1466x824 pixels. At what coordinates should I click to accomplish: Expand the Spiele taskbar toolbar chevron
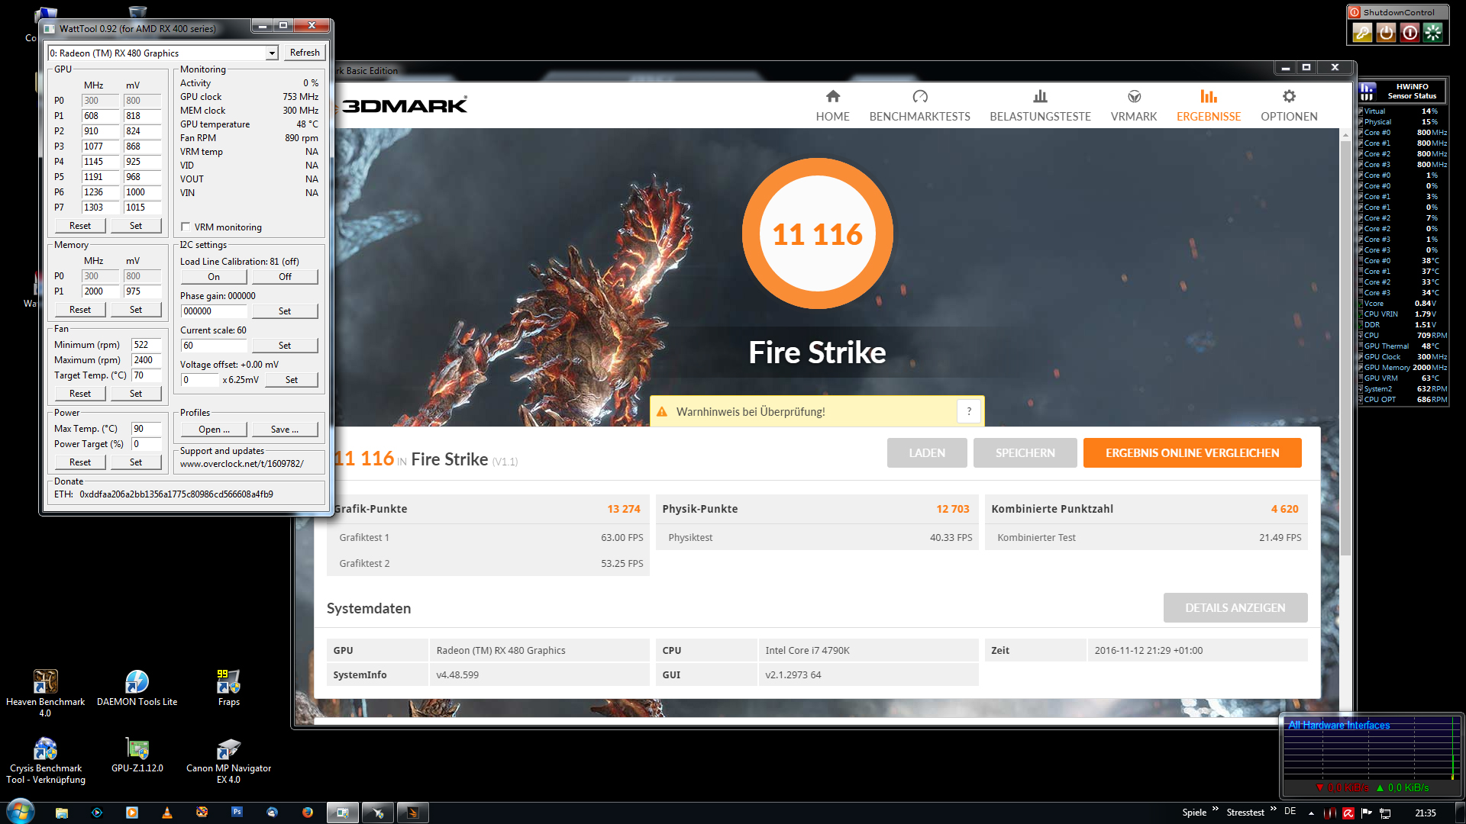[1215, 809]
